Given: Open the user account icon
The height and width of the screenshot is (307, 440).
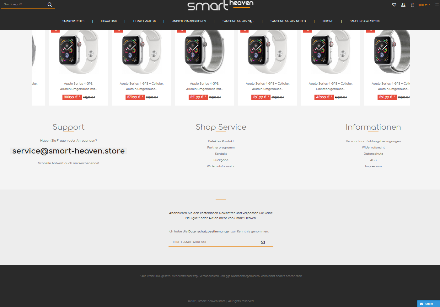Looking at the screenshot, I should point(403,5).
